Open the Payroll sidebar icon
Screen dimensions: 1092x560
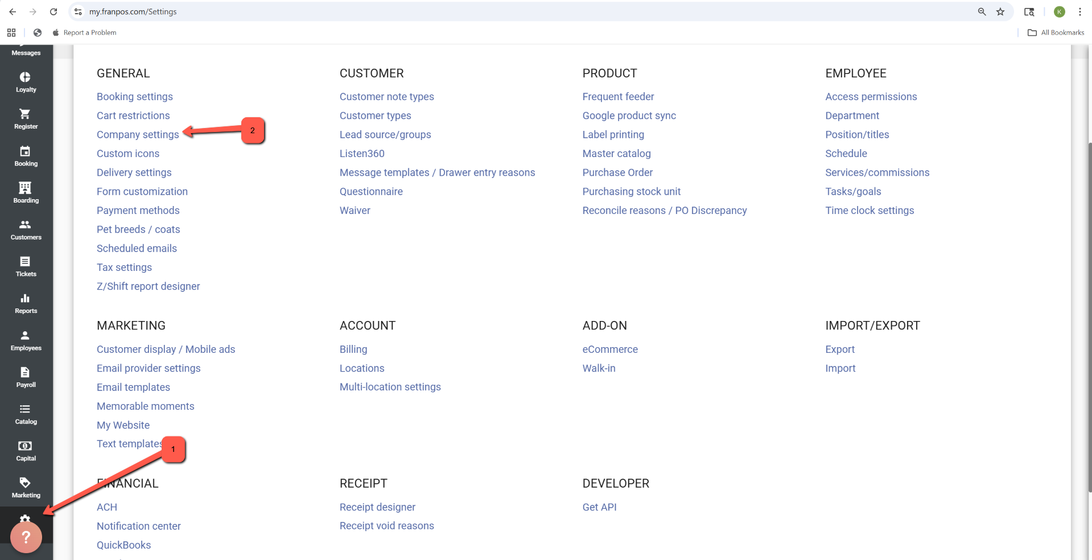click(25, 373)
